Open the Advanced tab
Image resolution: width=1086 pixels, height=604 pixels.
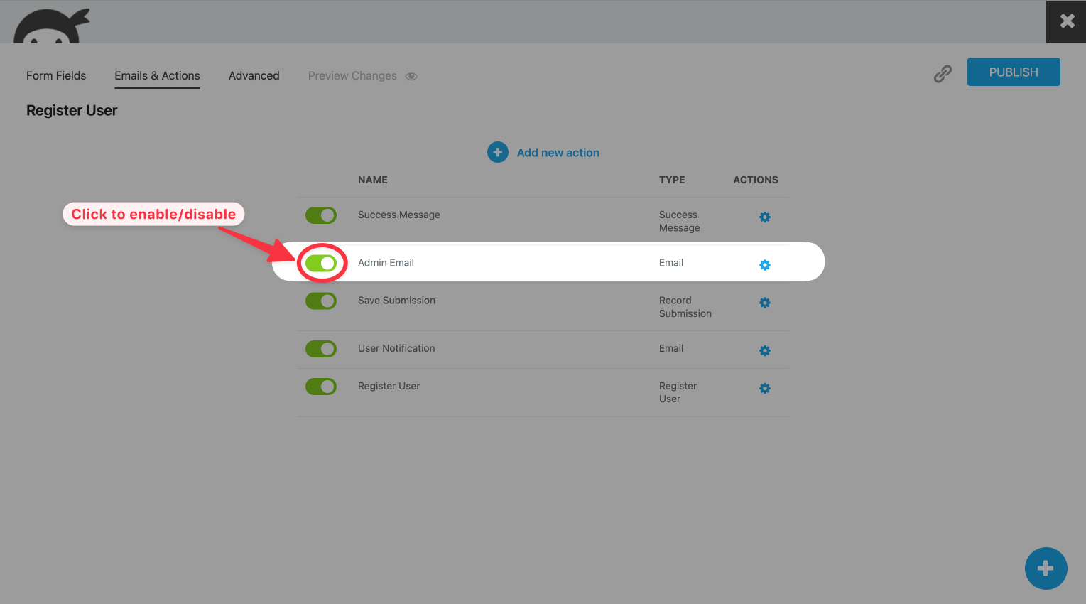pos(254,76)
